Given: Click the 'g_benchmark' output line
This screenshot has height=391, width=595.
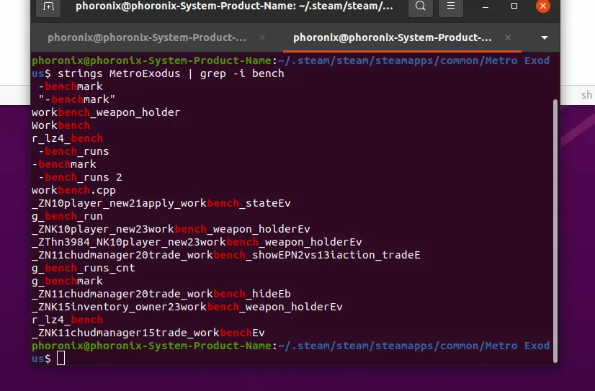Looking at the screenshot, I should (67, 281).
